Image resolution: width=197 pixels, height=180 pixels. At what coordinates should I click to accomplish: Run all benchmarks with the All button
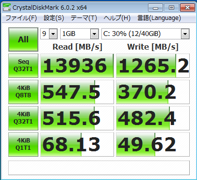pyautogui.click(x=23, y=39)
